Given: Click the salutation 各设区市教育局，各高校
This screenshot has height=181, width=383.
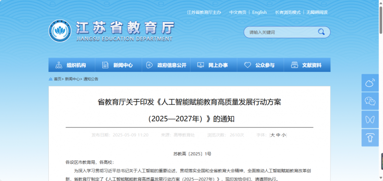Looking at the screenshot, I should pyautogui.click(x=89, y=162).
